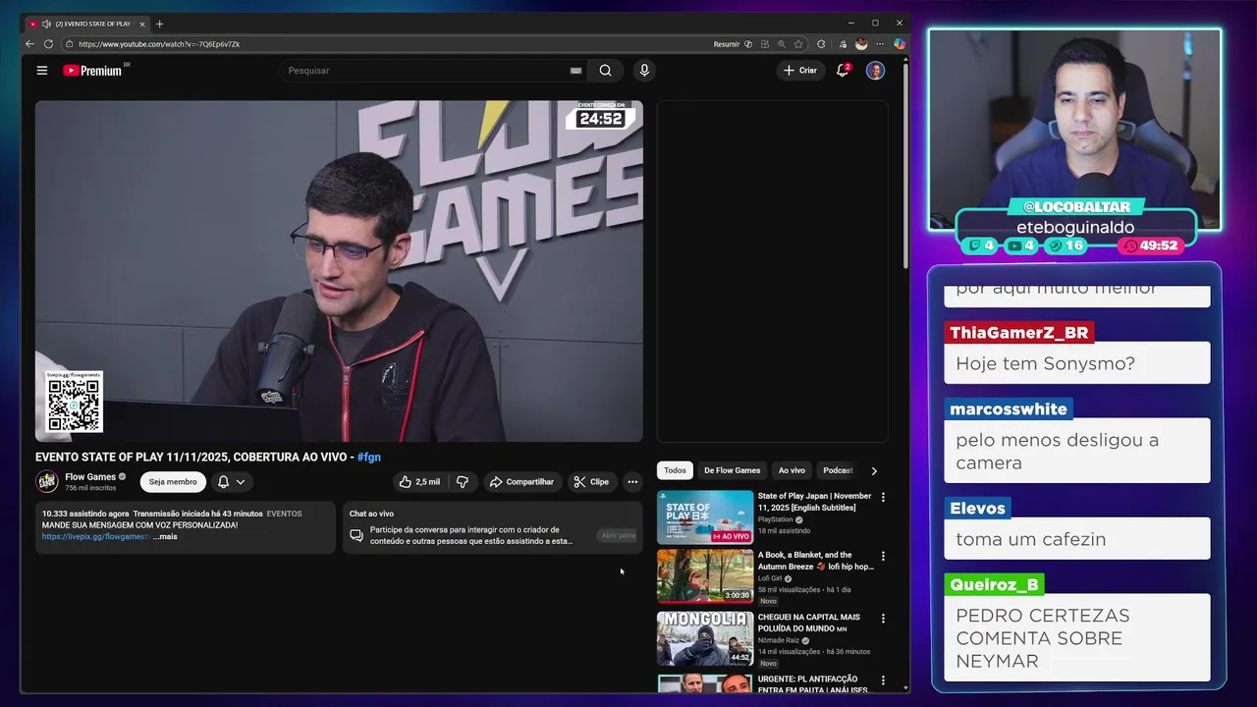Select the Podcasts filter chip
The image size is (1257, 707).
click(837, 470)
